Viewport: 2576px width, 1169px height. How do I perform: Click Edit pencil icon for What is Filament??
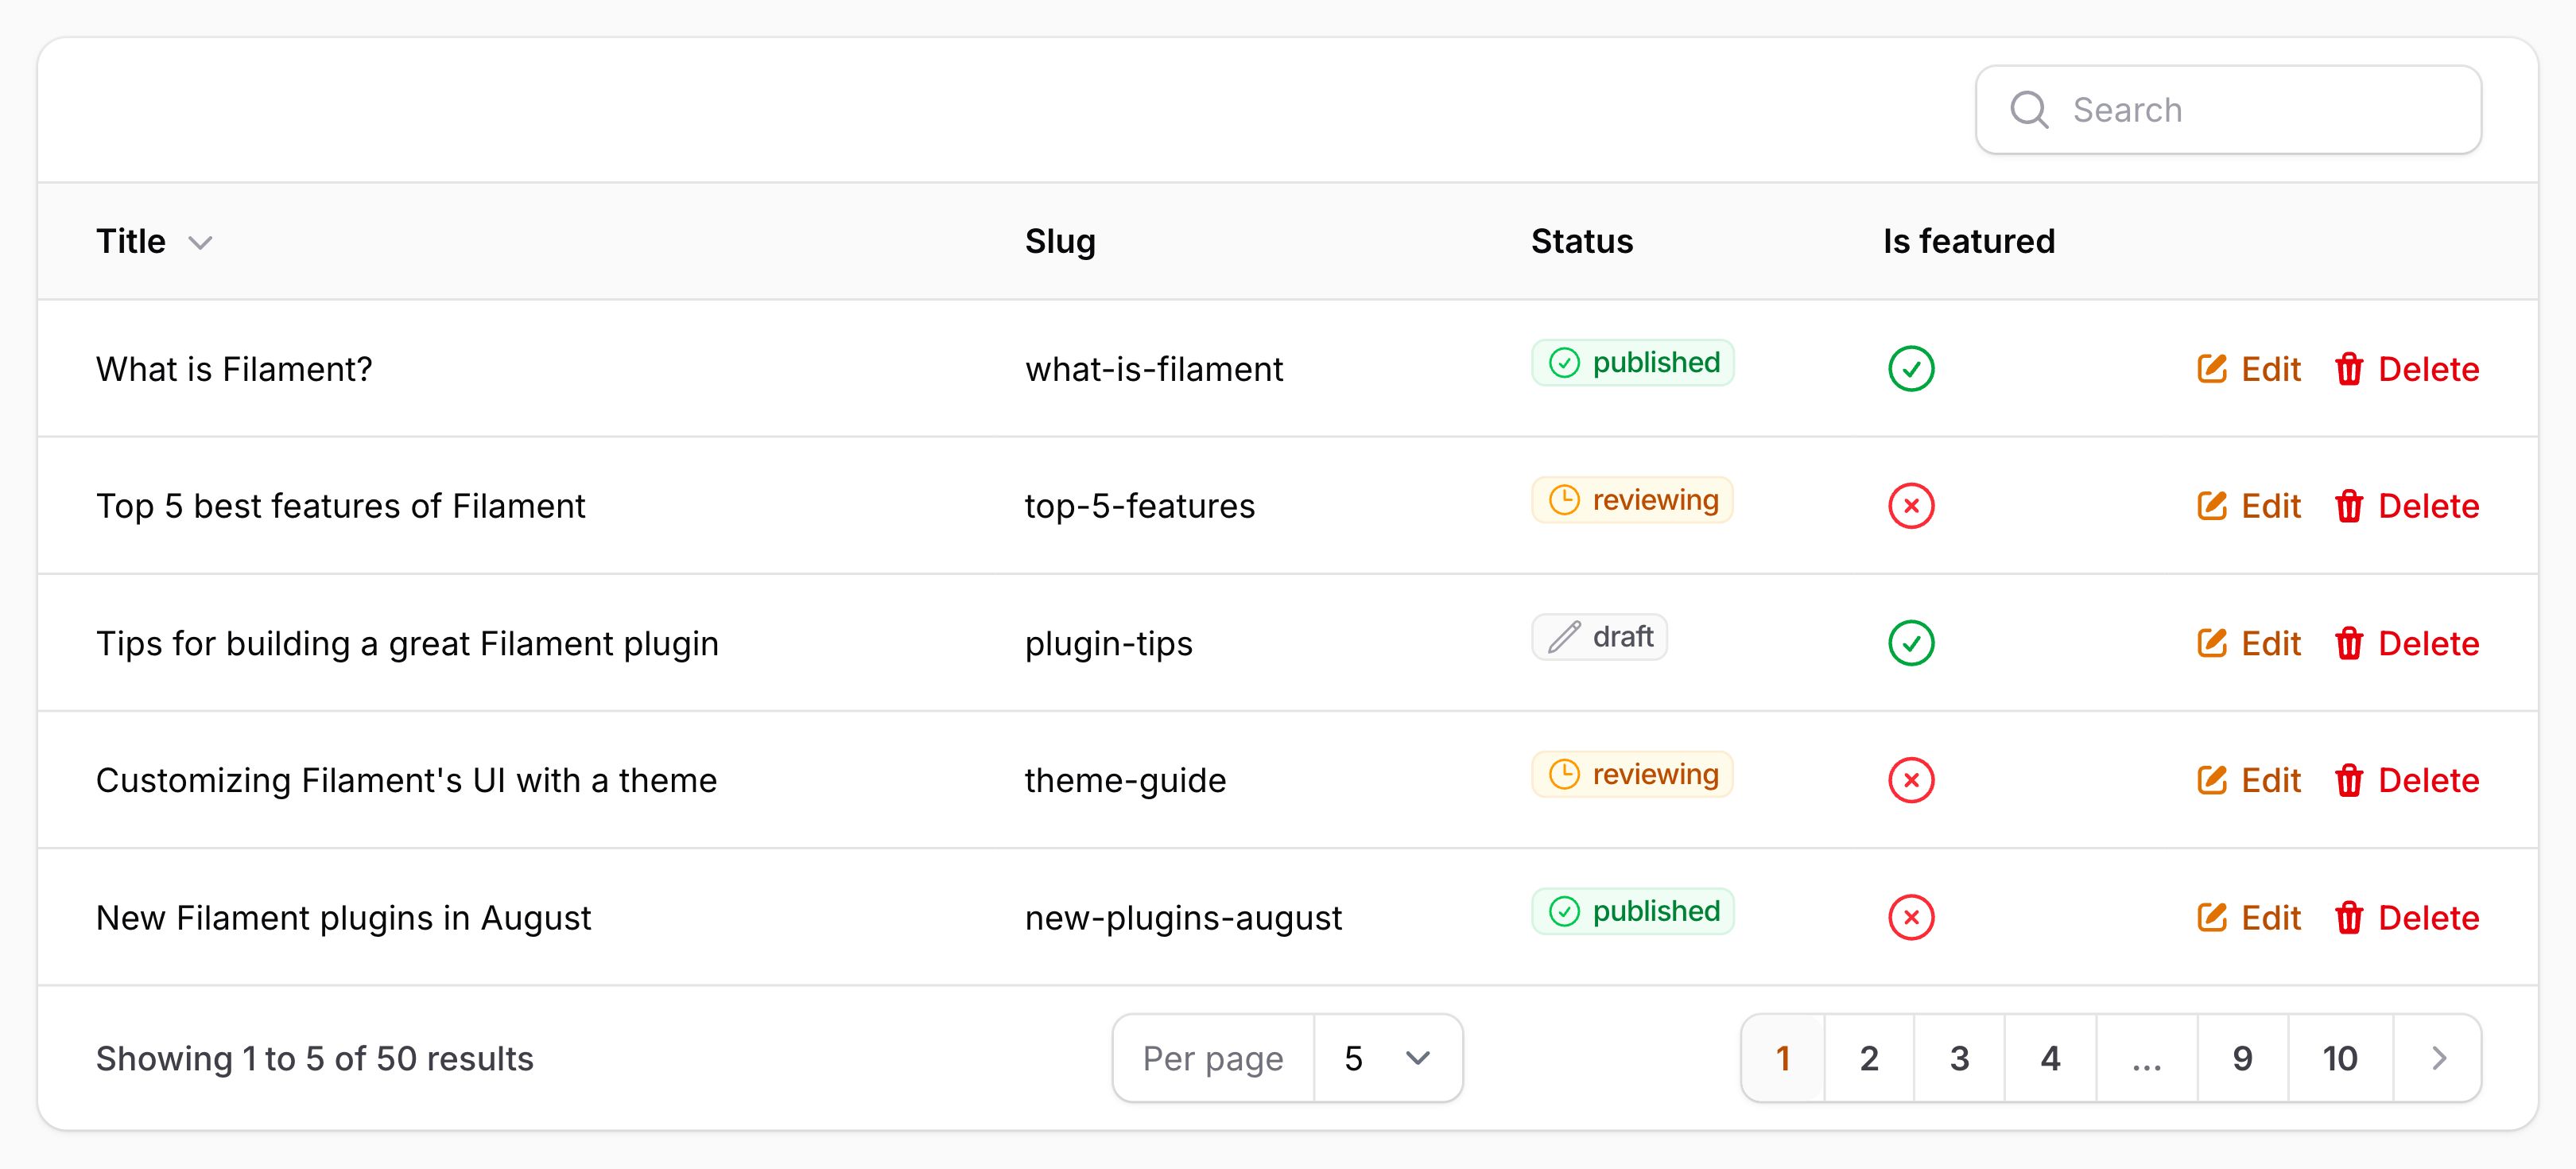point(2212,369)
